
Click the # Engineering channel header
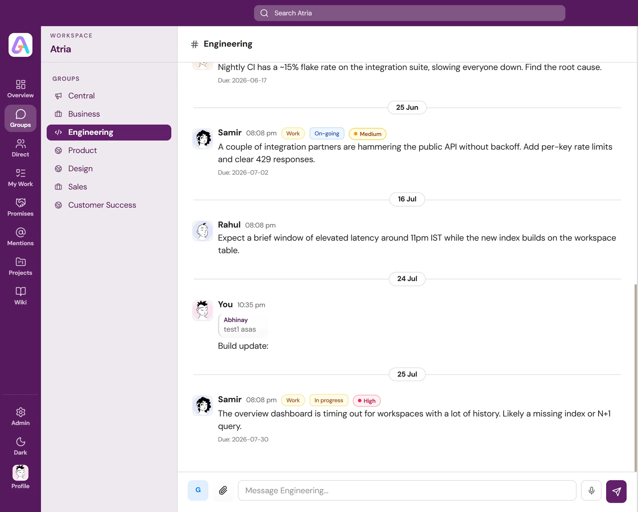point(222,44)
